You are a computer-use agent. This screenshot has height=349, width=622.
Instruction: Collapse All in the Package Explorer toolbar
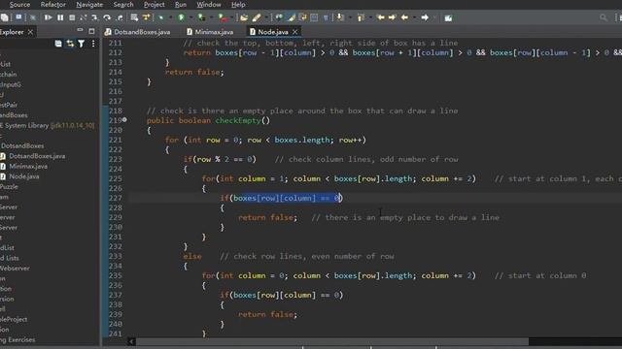[58, 44]
